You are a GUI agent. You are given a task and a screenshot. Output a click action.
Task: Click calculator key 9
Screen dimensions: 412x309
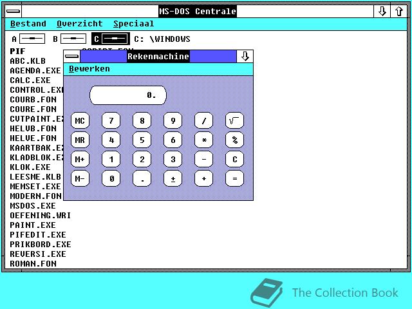(173, 120)
